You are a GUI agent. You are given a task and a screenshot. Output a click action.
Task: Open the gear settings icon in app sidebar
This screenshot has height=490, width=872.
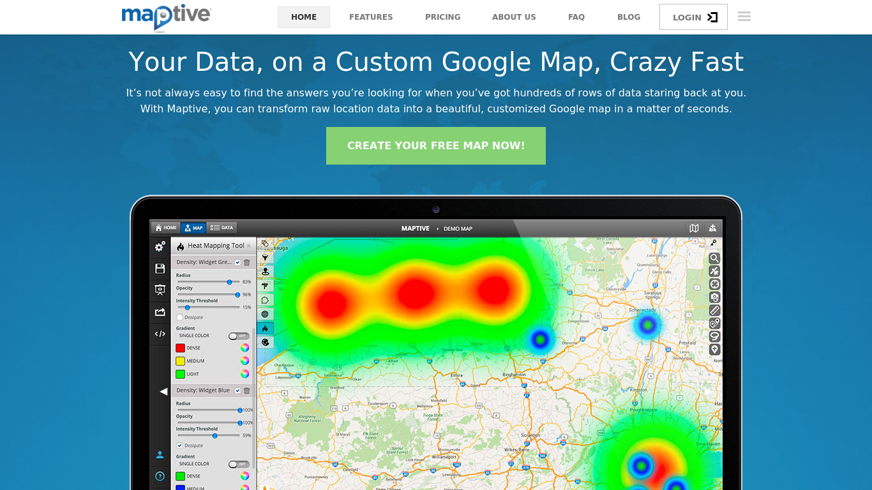160,246
